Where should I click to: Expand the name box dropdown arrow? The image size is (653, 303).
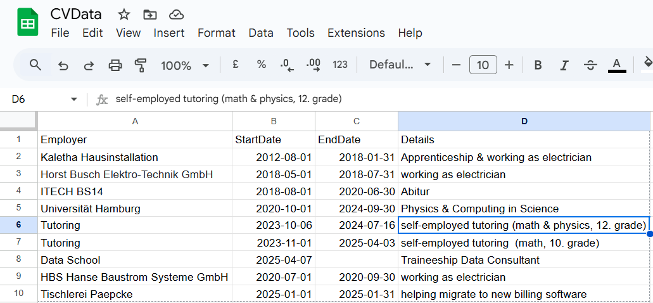tap(74, 99)
